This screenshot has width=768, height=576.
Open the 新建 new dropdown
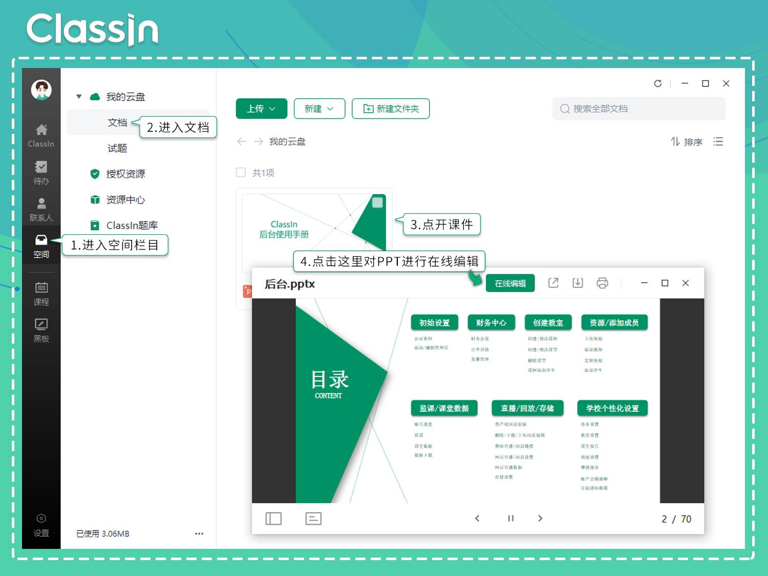click(319, 108)
